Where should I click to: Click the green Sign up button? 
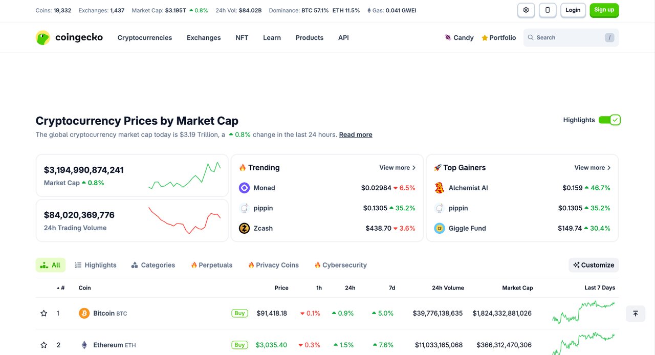pyautogui.click(x=604, y=10)
